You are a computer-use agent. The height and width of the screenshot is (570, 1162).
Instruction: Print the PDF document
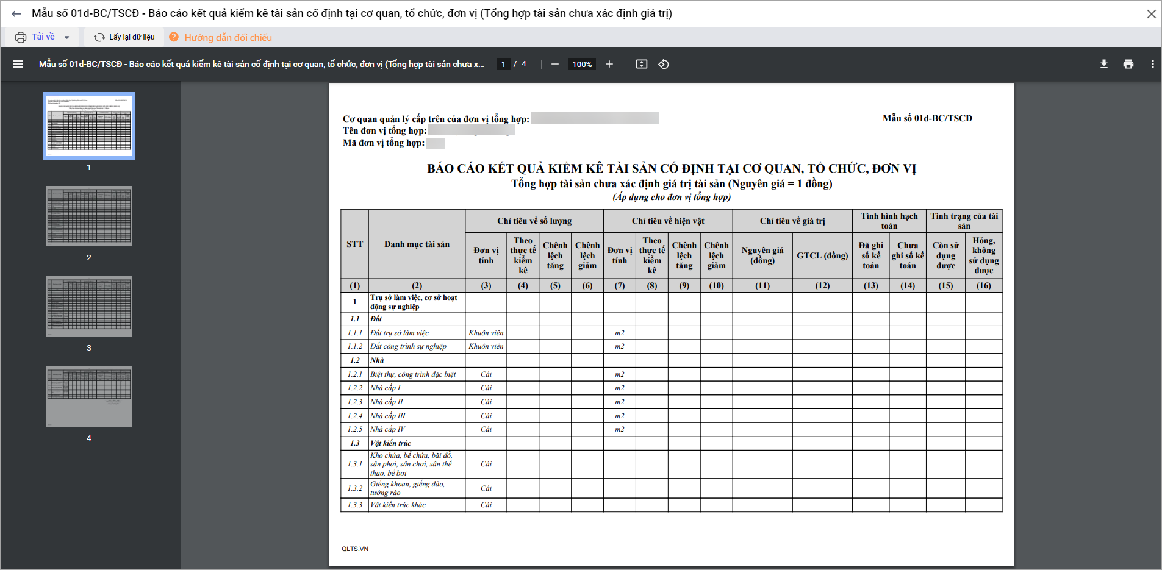point(1128,64)
